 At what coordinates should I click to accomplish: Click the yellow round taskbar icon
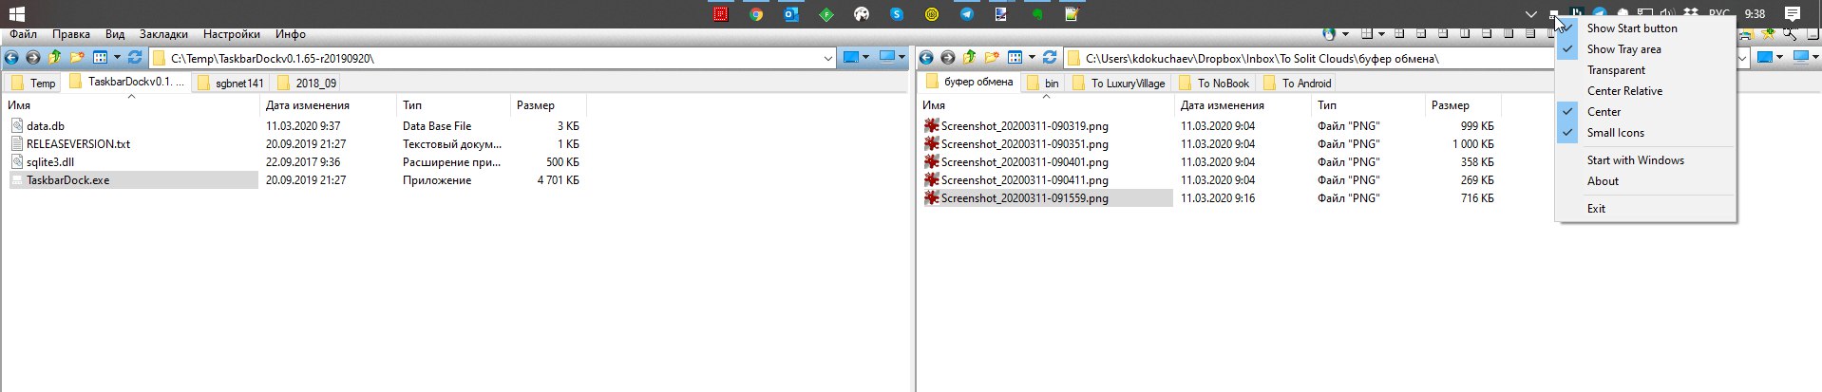(932, 14)
